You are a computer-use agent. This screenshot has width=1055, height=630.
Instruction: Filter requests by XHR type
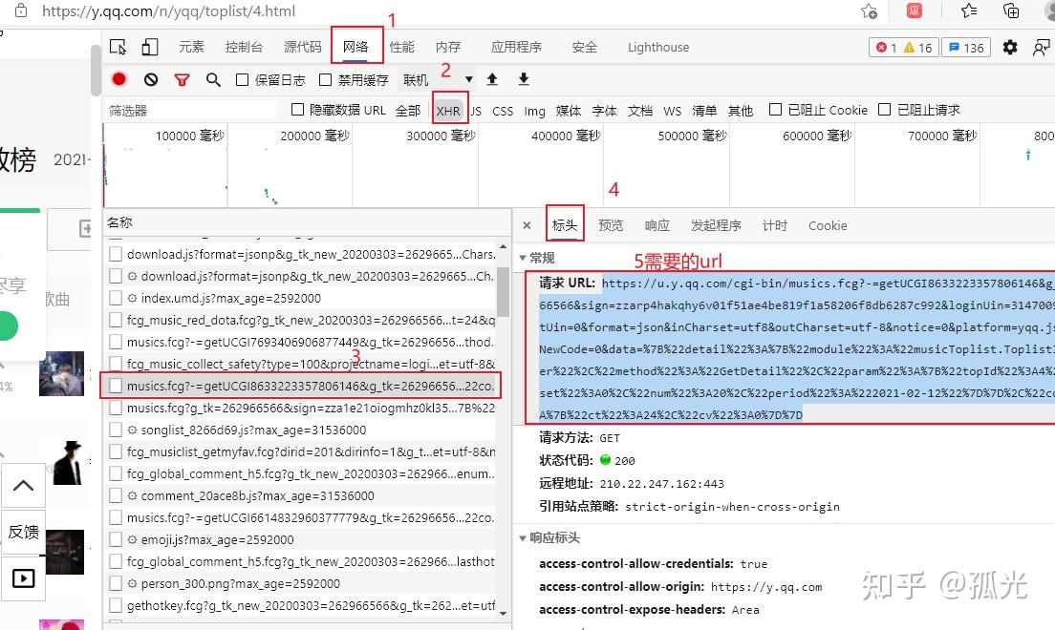click(448, 111)
